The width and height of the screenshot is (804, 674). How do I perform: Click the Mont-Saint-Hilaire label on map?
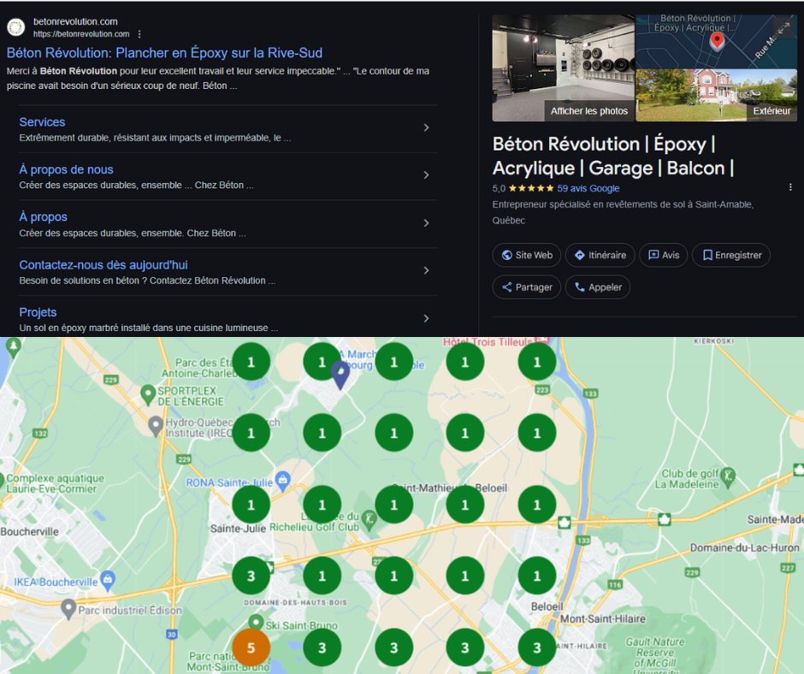click(x=602, y=618)
